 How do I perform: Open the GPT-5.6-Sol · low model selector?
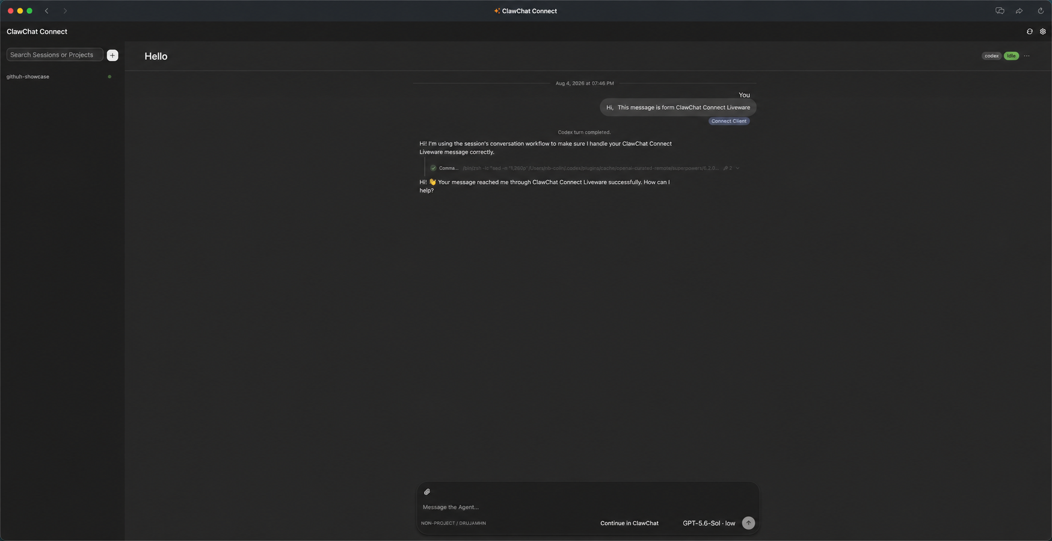pos(709,524)
